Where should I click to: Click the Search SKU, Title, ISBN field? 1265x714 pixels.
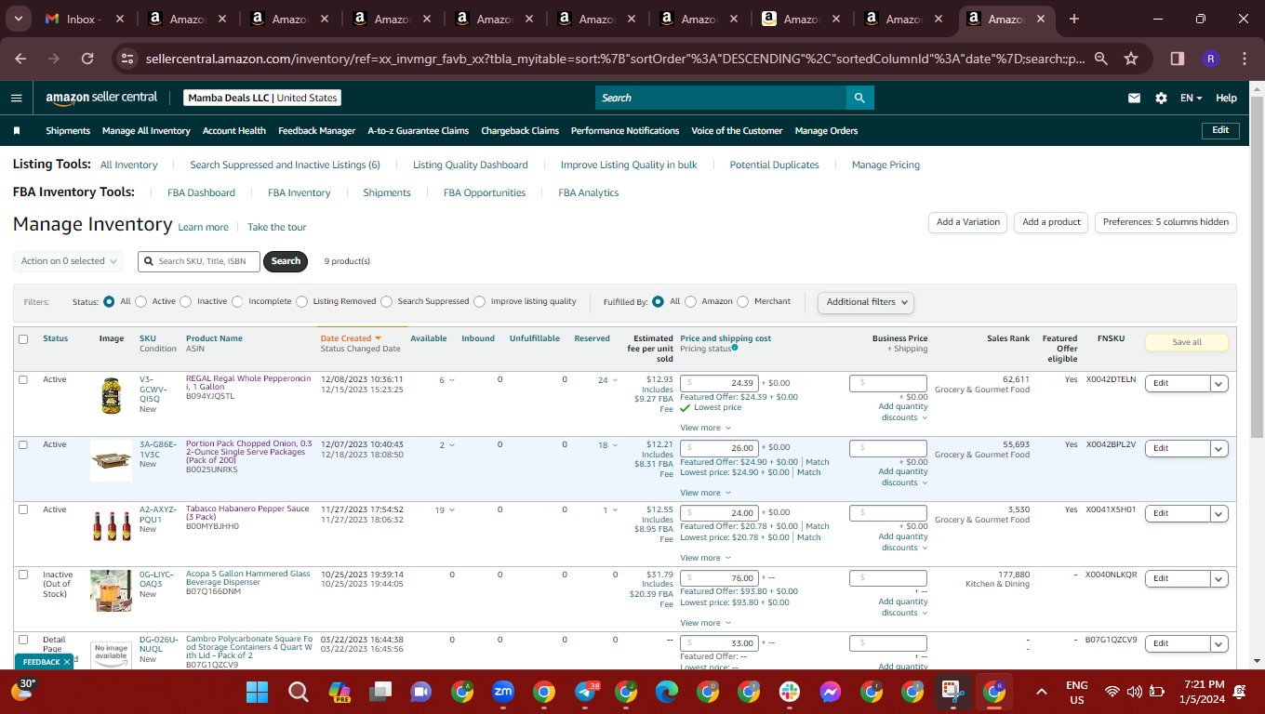[x=199, y=261]
